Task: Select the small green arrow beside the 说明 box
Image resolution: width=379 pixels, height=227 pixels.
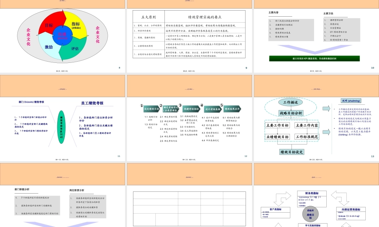Action: [x=326, y=109]
